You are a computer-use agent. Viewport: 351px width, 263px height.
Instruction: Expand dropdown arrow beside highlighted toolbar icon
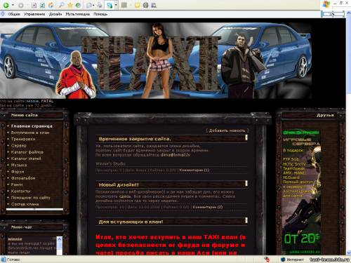(x=116, y=5)
